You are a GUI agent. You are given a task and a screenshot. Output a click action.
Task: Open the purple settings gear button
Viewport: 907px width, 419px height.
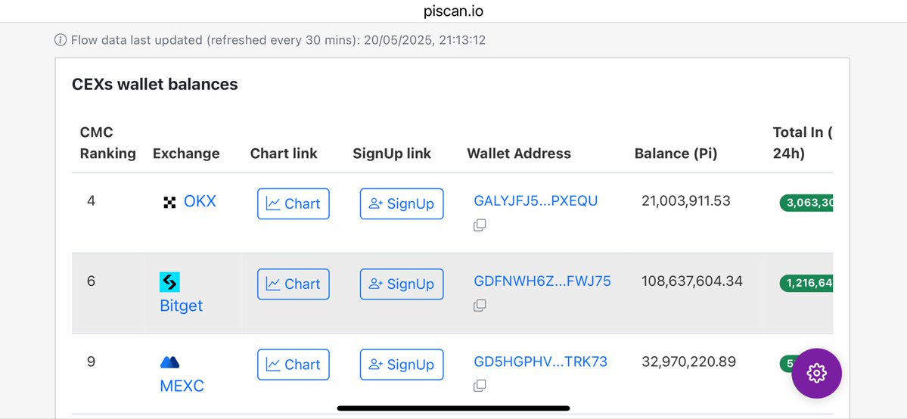(816, 373)
